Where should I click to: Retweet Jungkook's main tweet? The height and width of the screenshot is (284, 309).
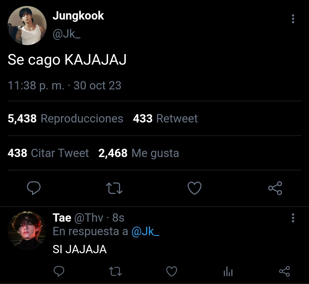tap(114, 188)
